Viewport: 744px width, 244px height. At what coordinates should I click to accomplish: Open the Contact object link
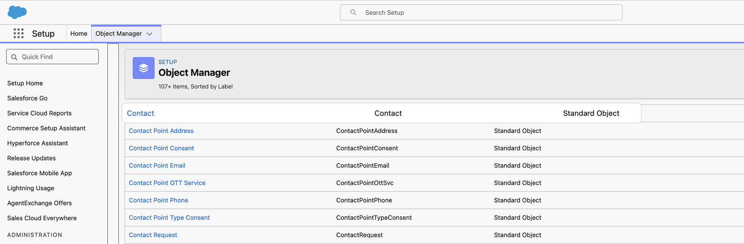coord(141,113)
